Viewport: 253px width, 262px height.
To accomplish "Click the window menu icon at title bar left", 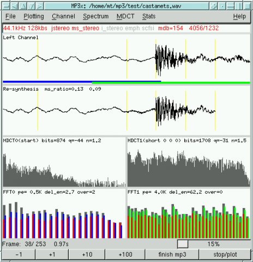I will [x=6, y=6].
